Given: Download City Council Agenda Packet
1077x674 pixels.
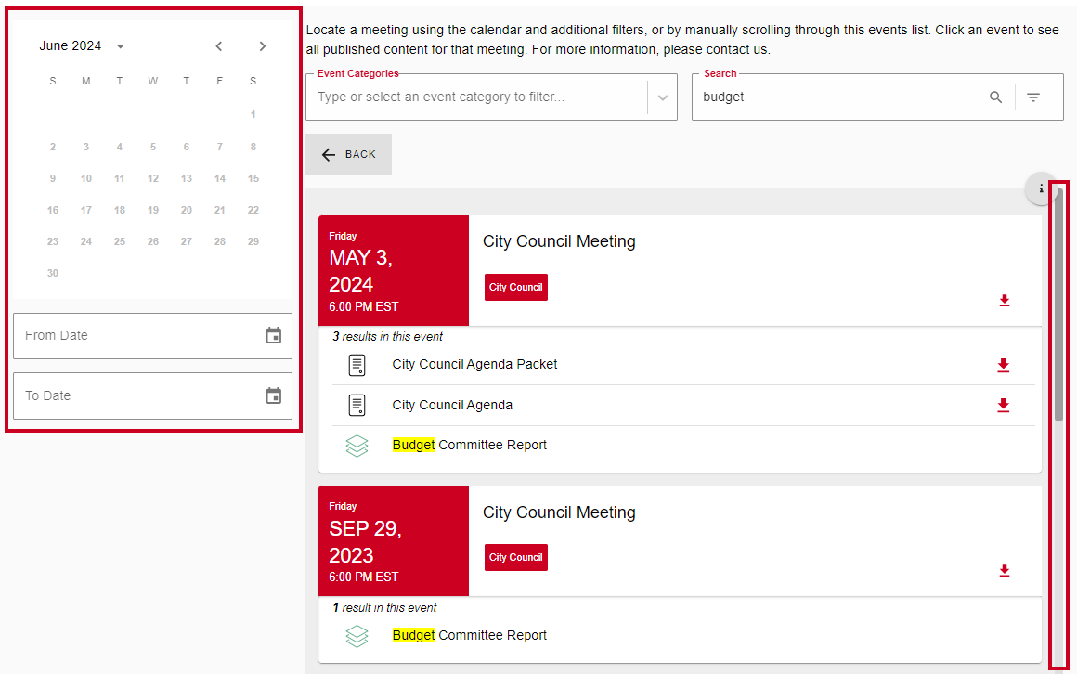Looking at the screenshot, I should click(1004, 365).
